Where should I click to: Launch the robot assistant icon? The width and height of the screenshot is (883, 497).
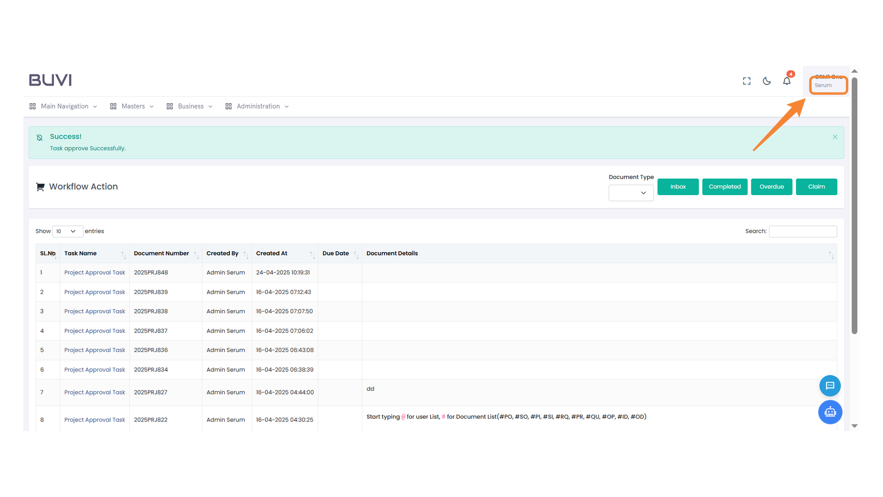(x=830, y=412)
